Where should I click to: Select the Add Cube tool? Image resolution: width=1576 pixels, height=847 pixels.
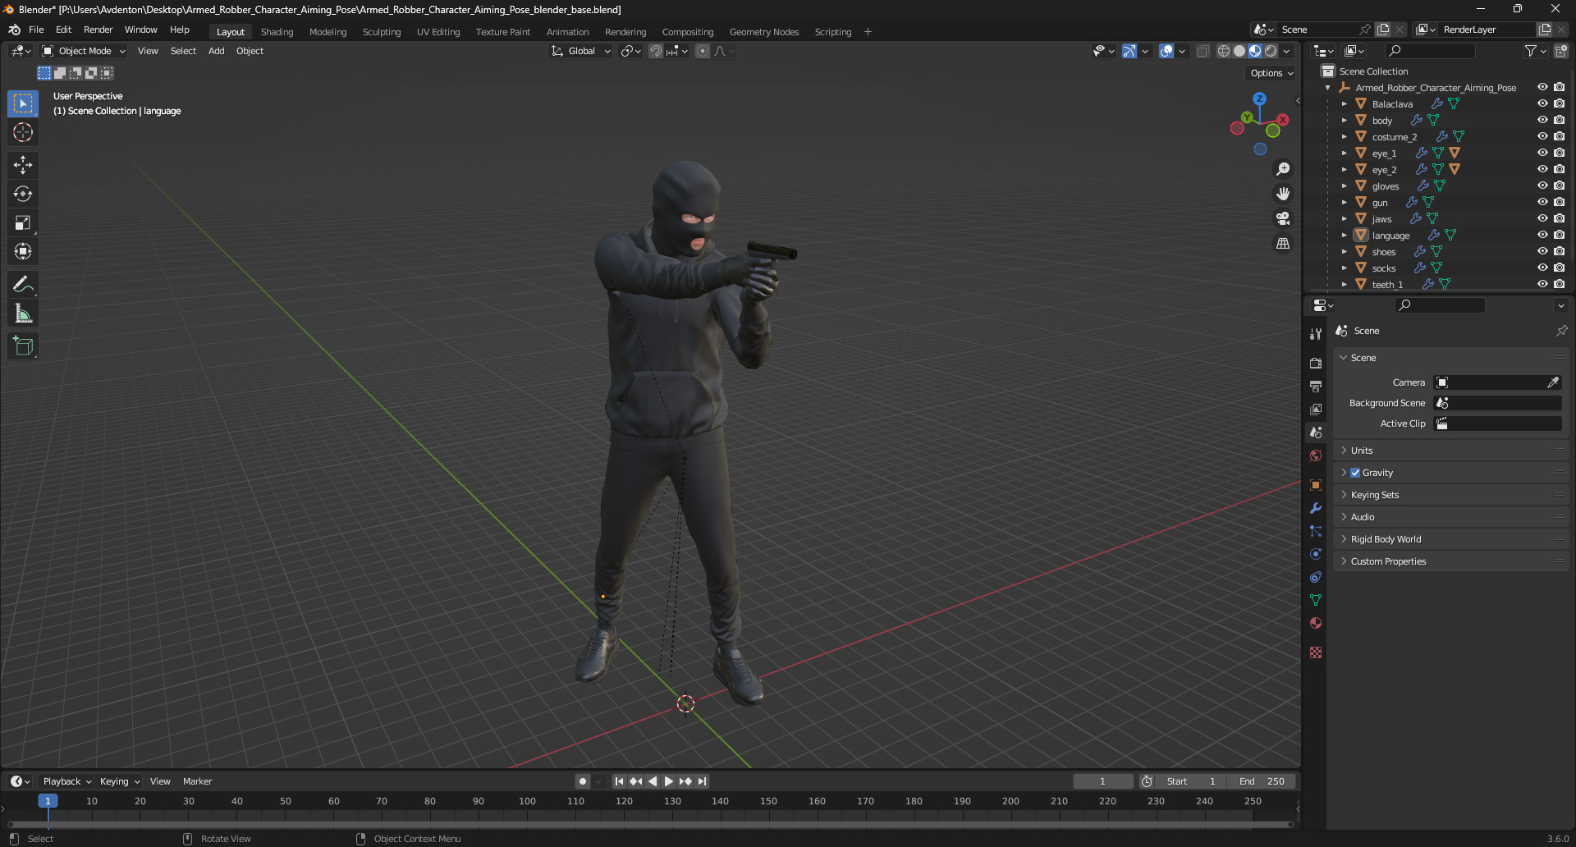click(x=23, y=346)
